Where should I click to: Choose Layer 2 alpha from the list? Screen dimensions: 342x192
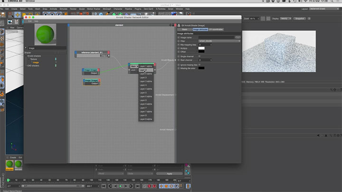pos(146,74)
